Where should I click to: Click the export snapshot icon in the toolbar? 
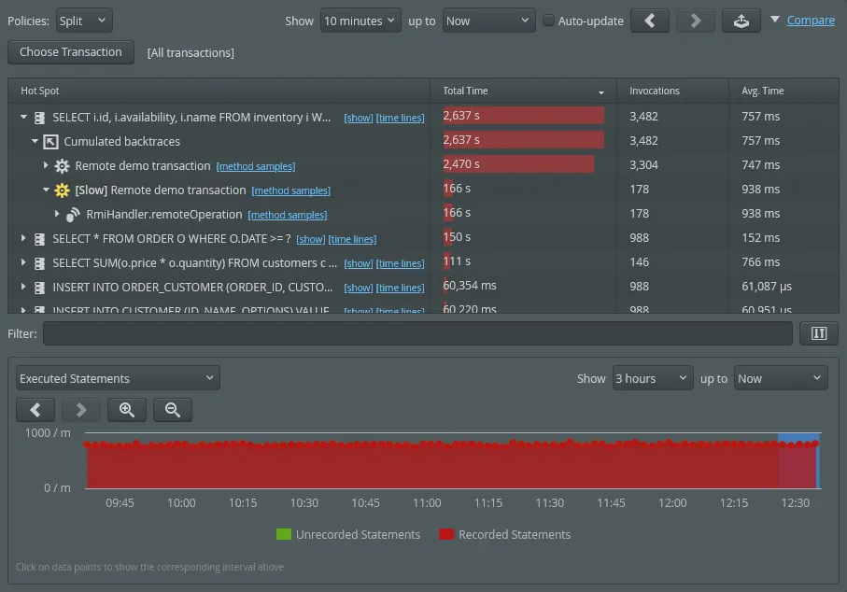pyautogui.click(x=741, y=20)
